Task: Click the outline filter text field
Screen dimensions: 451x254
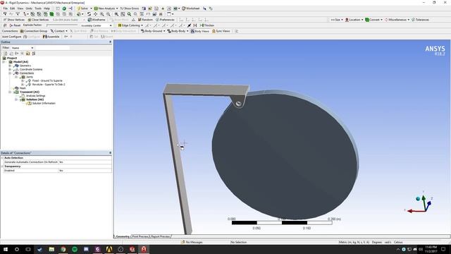Action: click(x=52, y=48)
